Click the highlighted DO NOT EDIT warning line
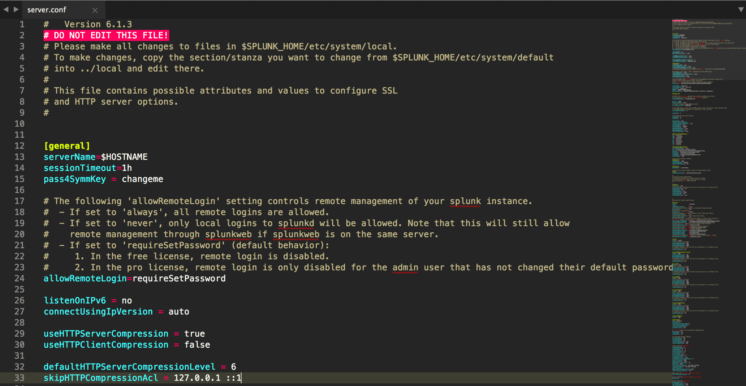This screenshot has height=386, width=746. (106, 35)
